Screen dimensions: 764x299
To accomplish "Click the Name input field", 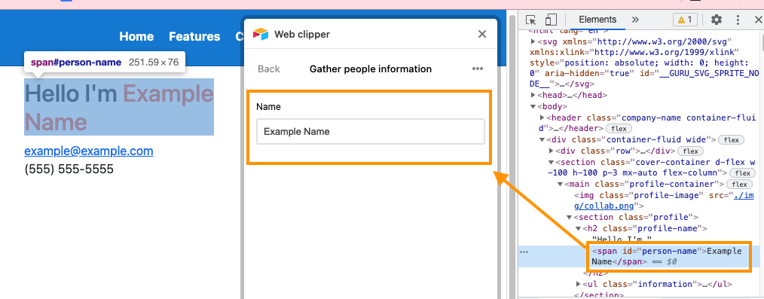I will [370, 132].
